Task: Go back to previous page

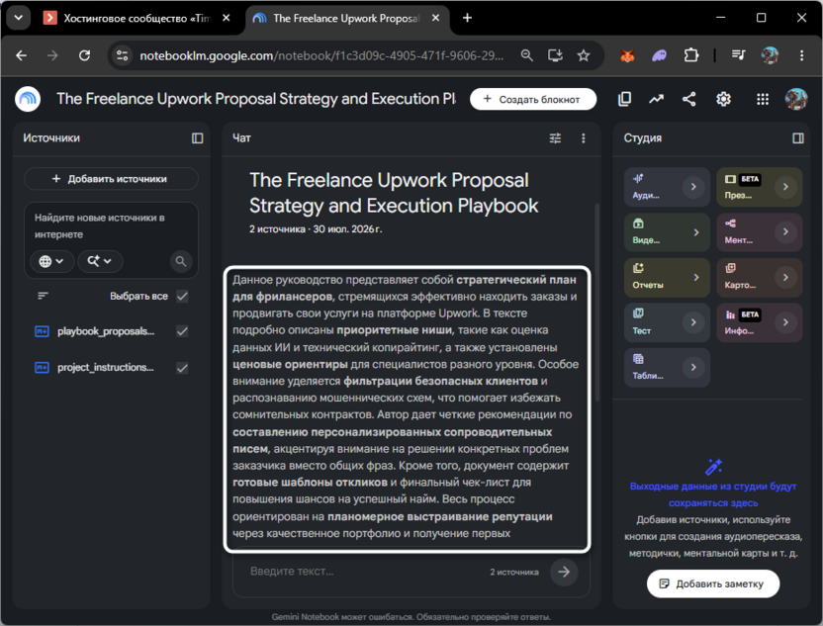Action: pos(21,55)
